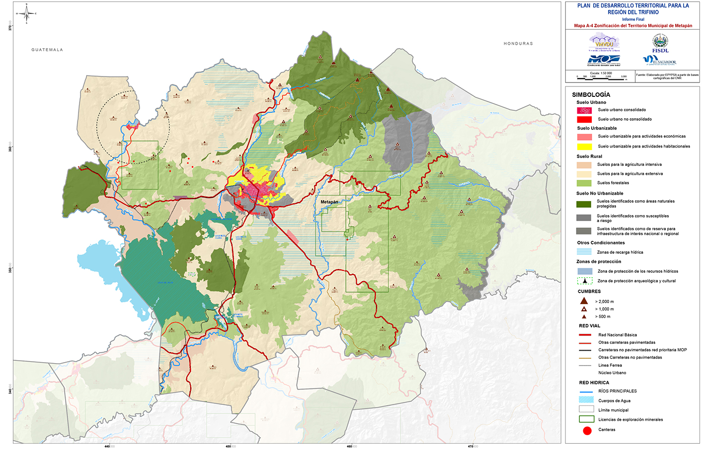Click the yellow habitacionales urbanizable swatch
Image resolution: width=704 pixels, height=463 pixels.
584,147
